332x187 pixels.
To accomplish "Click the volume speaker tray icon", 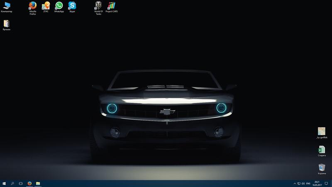I will pos(303,183).
